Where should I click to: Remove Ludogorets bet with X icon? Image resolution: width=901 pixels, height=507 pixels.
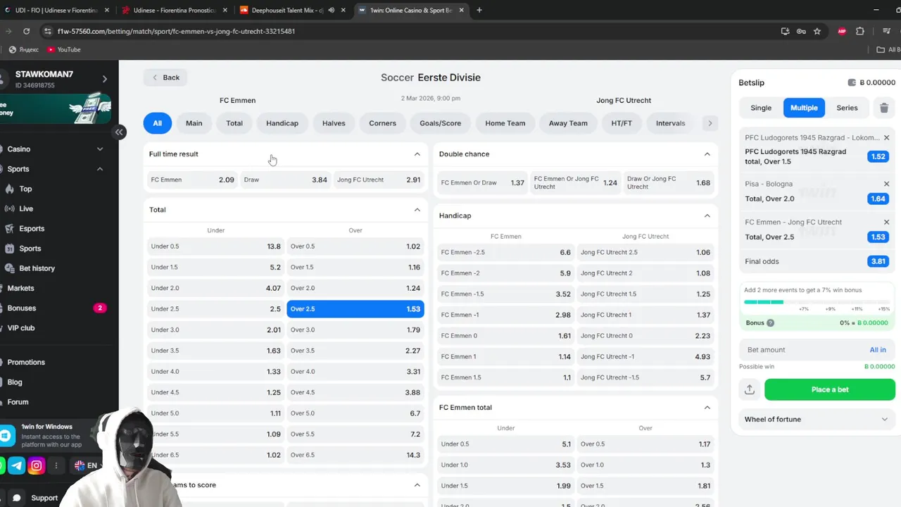(x=886, y=138)
